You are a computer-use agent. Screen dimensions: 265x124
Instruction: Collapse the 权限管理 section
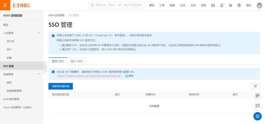click(39, 74)
